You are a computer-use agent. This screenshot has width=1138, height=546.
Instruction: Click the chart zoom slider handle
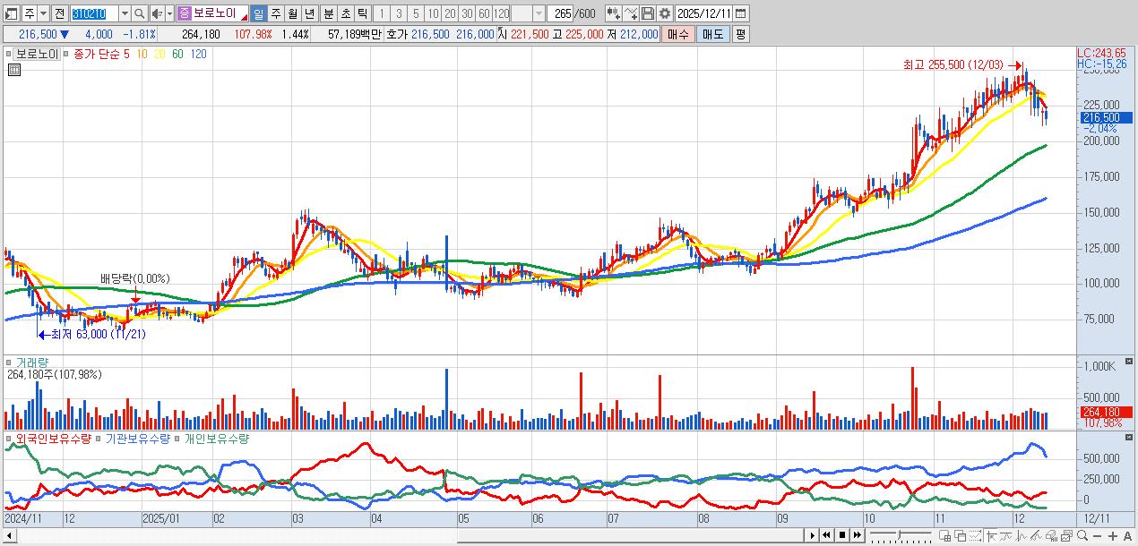pos(900,535)
